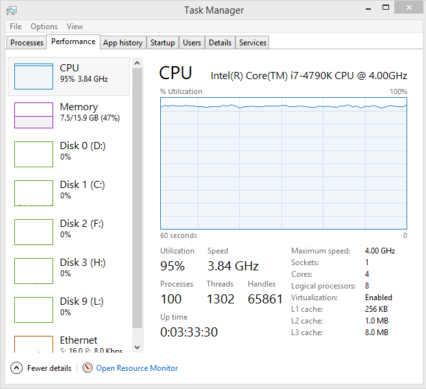Select the CPU mini graph thumbnail
Screen dimensions: 426x389
tap(34, 77)
